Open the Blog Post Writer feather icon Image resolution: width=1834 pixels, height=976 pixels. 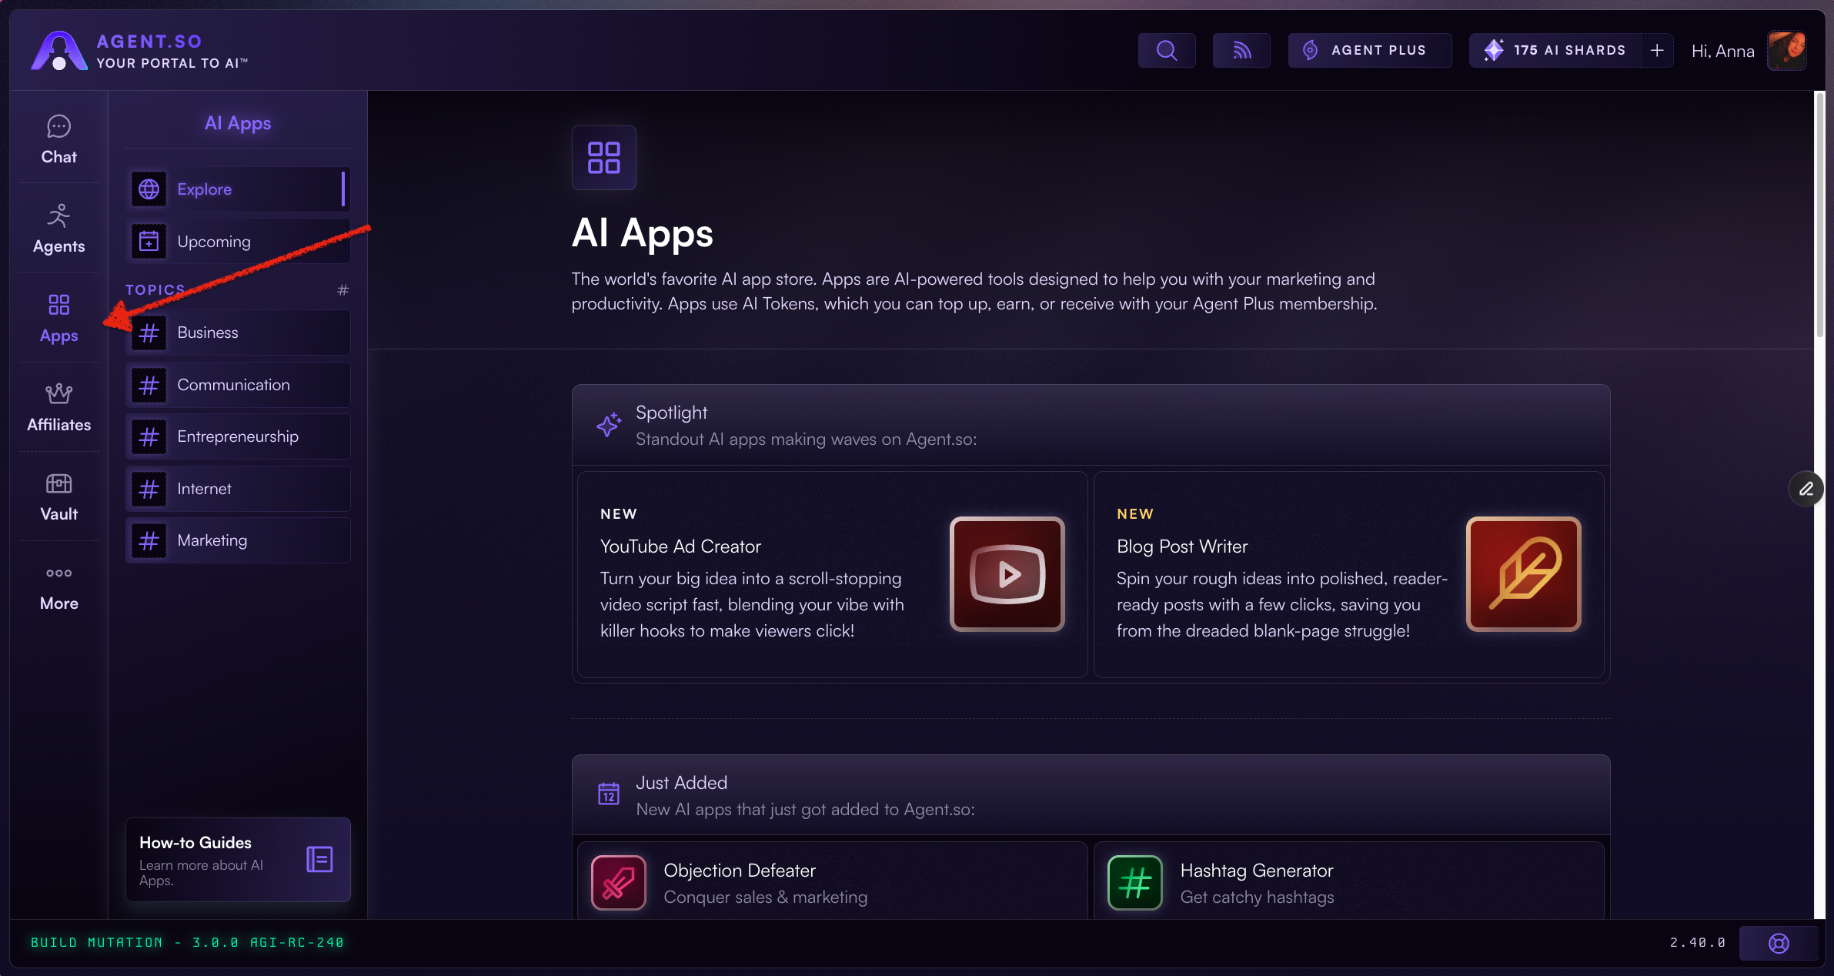point(1523,574)
